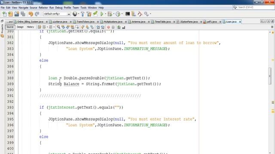Select the Design view button

(20, 27)
